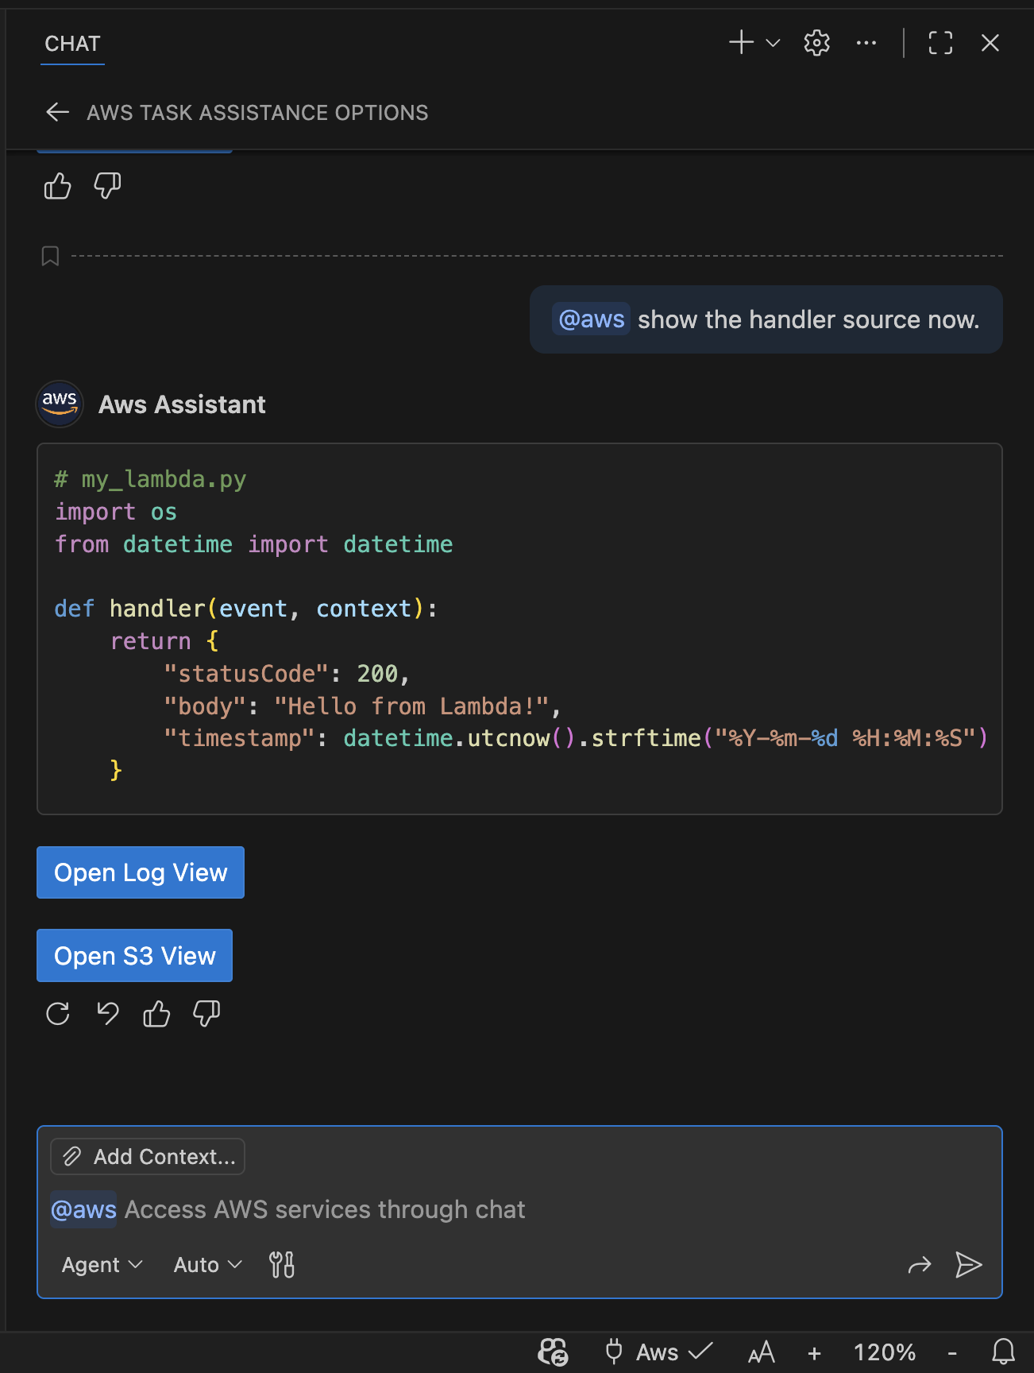Click the '# my_lambda.py' comment line
1034x1373 pixels.
pyautogui.click(x=150, y=479)
